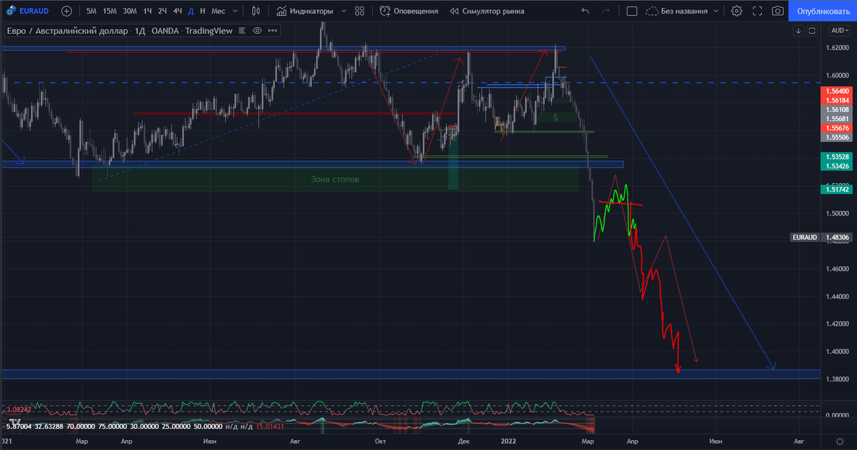This screenshot has height=450, width=857.
Task: Select the Д daily timeframe
Action: 191,11
